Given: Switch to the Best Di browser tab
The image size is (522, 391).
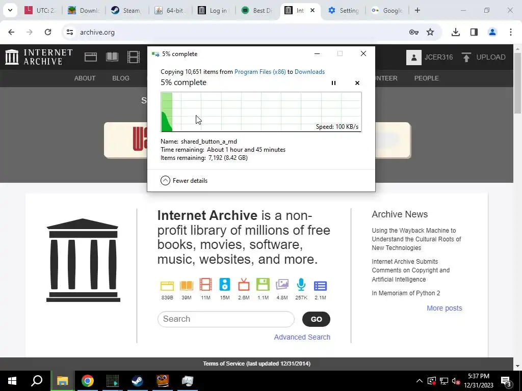Looking at the screenshot, I should [x=256, y=10].
